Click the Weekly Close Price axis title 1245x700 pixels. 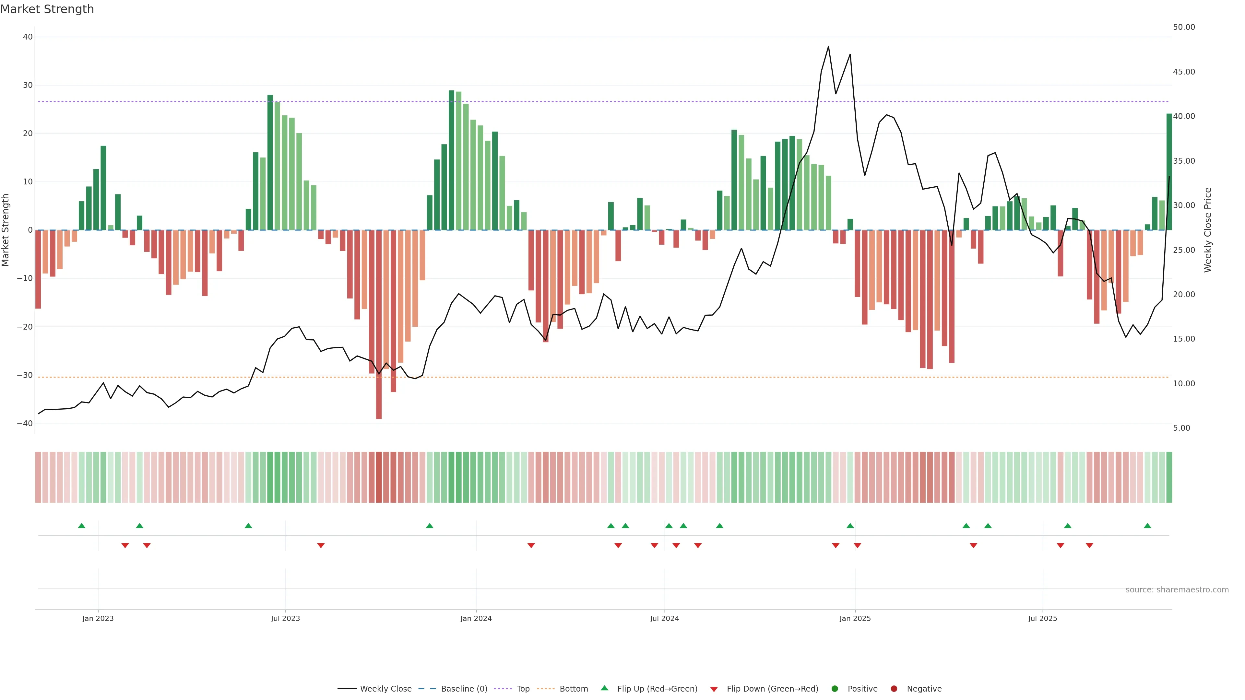(1208, 230)
